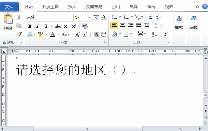Align text right
This screenshot has height=131, width=208.
(131, 26)
